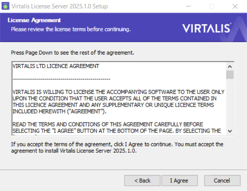Cancel the installation
This screenshot has height=191, width=247.
[x=222, y=181]
